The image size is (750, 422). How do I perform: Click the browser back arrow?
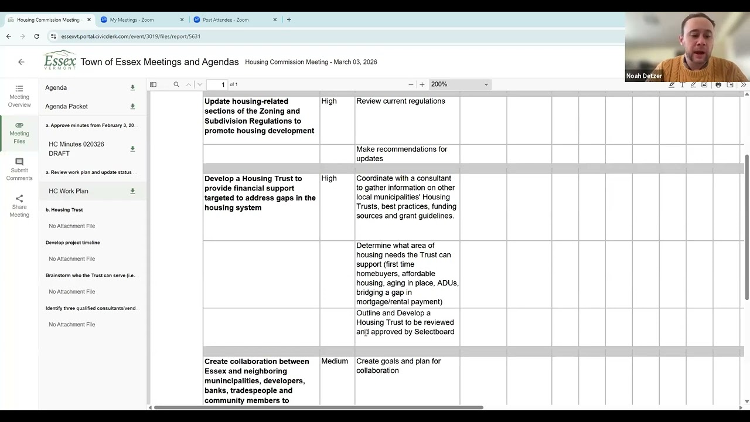pyautogui.click(x=8, y=36)
